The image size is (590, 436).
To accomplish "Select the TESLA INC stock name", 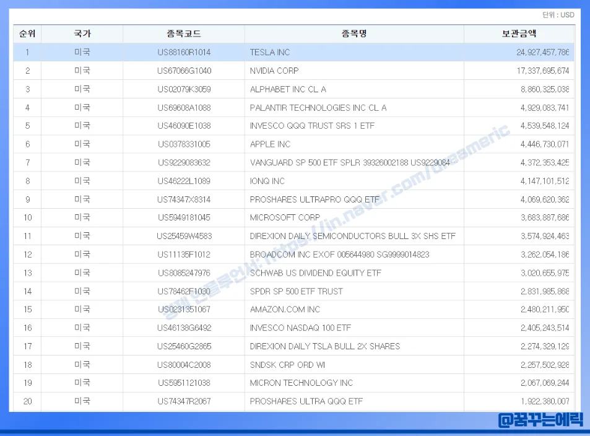I will pyautogui.click(x=270, y=53).
